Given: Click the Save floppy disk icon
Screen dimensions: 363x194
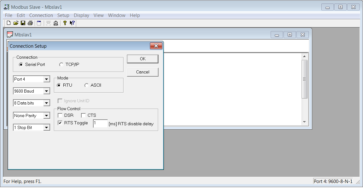Looking at the screenshot, I should pyautogui.click(x=23, y=23).
